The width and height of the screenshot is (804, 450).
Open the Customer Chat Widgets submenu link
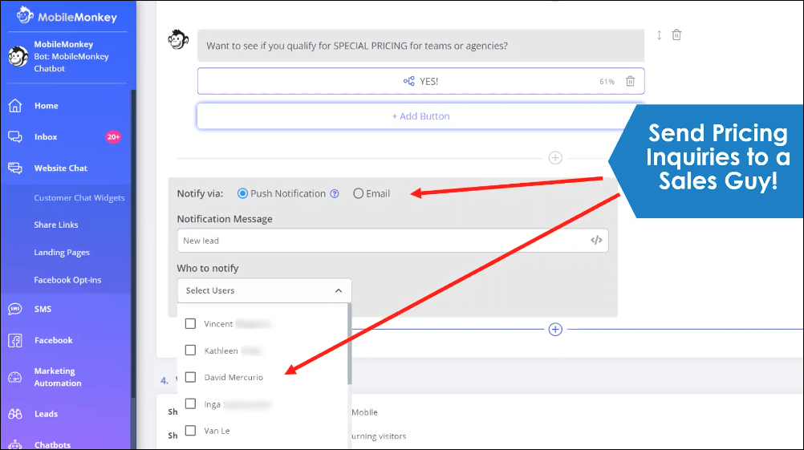pyautogui.click(x=79, y=198)
